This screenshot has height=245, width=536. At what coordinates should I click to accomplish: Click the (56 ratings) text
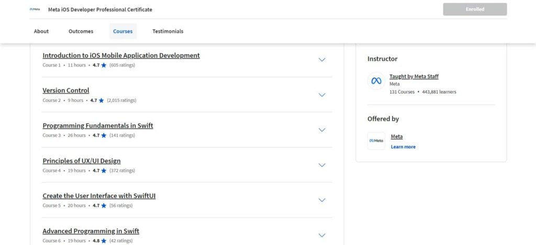pos(121,206)
